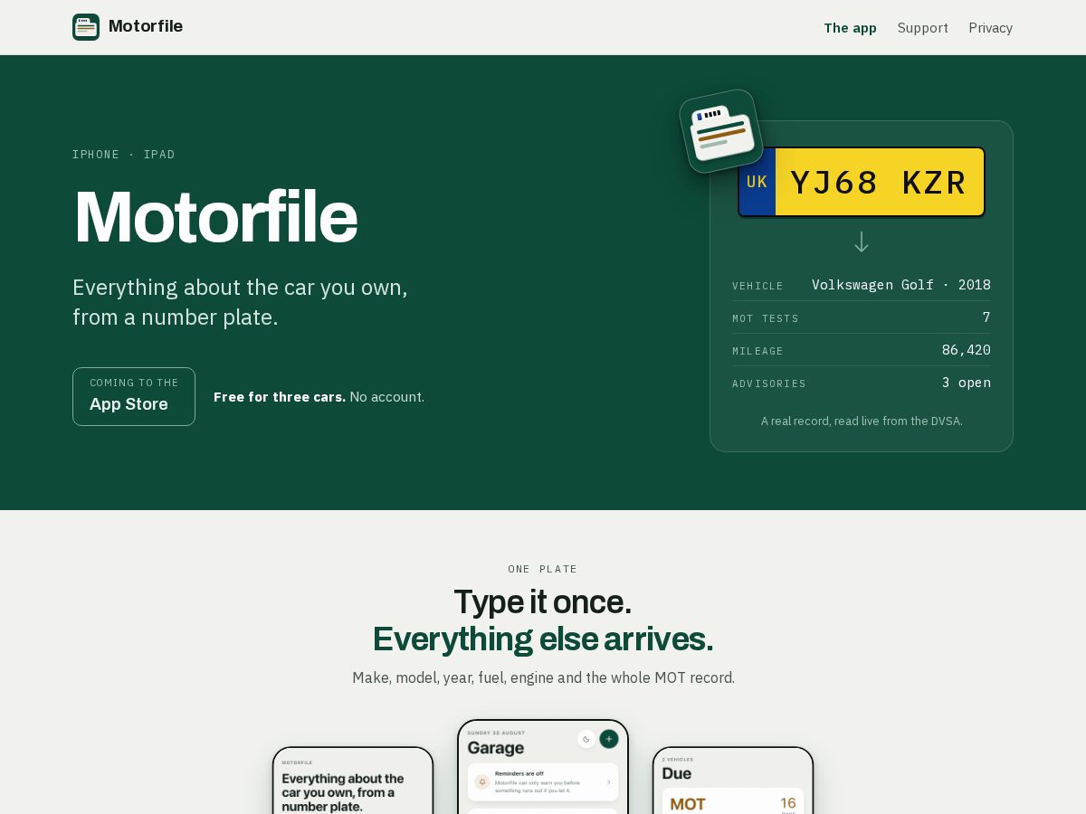The image size is (1086, 814).
Task: Click the IPHONE · IPAD eyebrow text
Action: (x=124, y=155)
